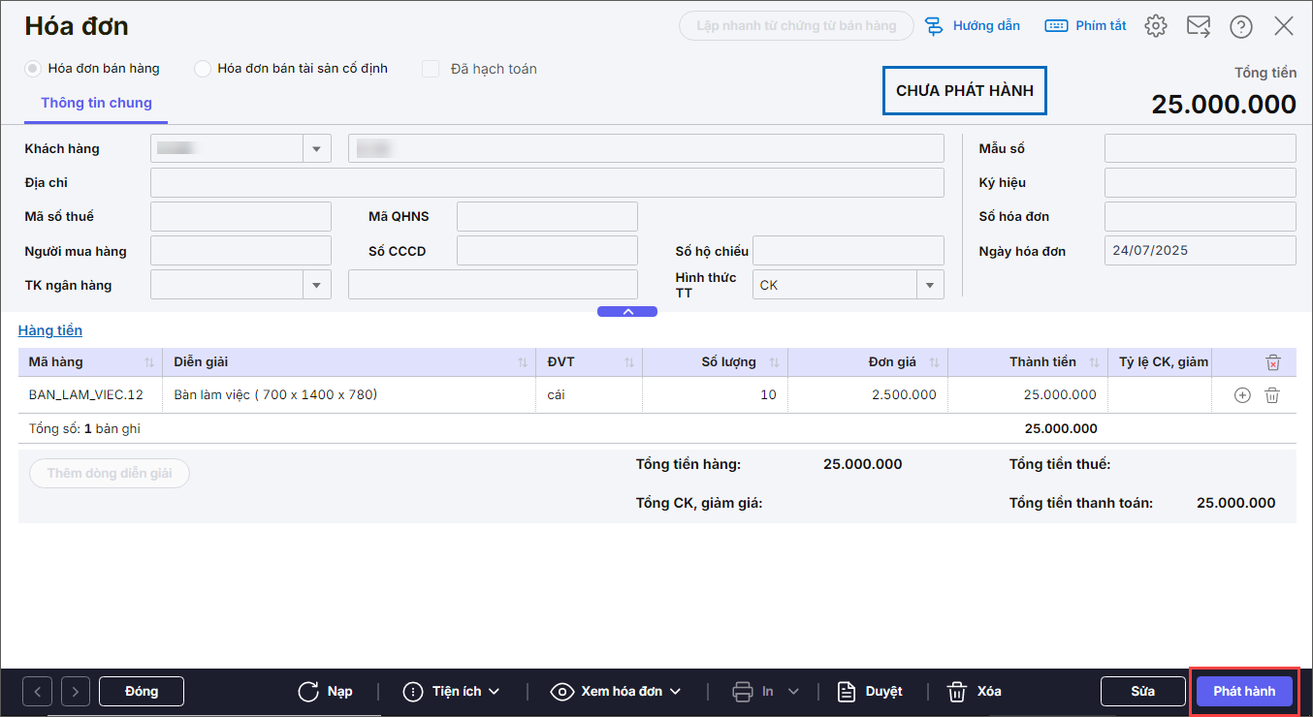Select the Hóa đơn bán hàng radio button
The width and height of the screenshot is (1313, 717).
pyautogui.click(x=33, y=69)
